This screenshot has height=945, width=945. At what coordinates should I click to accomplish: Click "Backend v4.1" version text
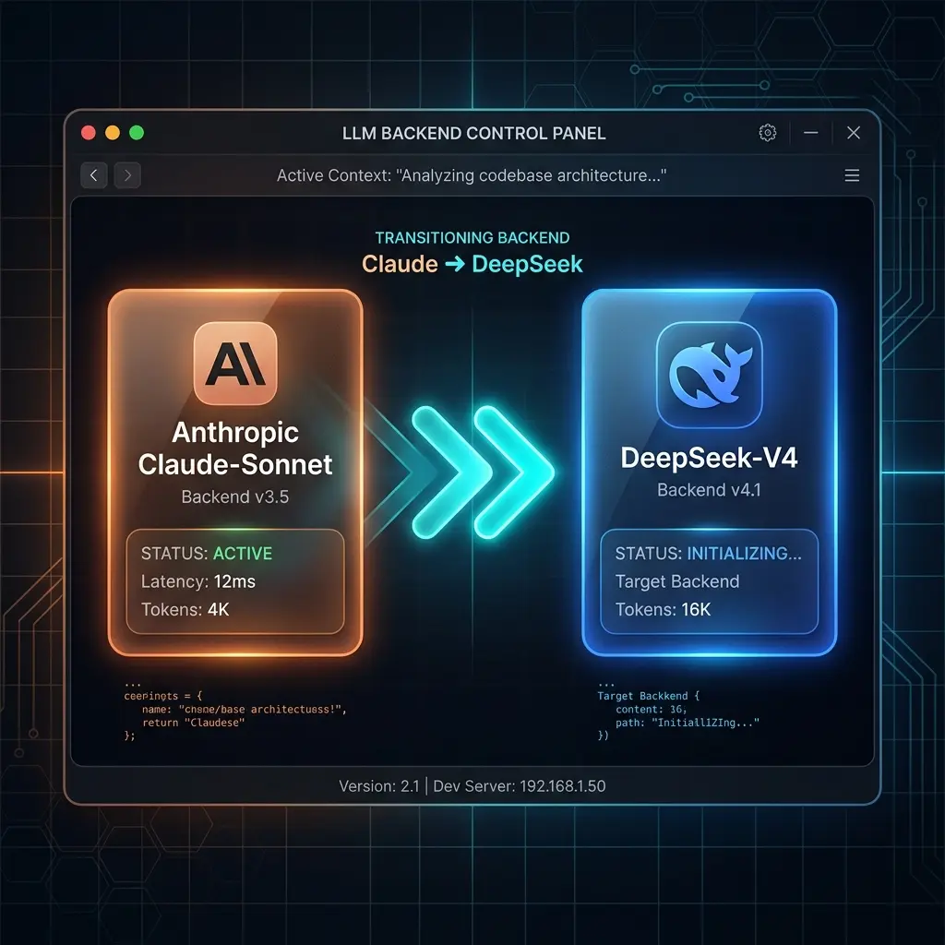[709, 490]
